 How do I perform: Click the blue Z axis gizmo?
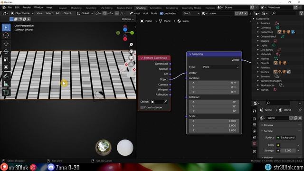point(125,29)
